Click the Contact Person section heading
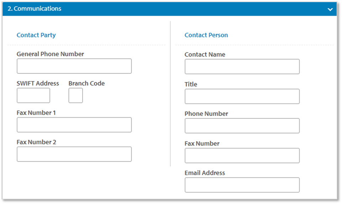This screenshot has height=204, width=342. pyautogui.click(x=206, y=35)
